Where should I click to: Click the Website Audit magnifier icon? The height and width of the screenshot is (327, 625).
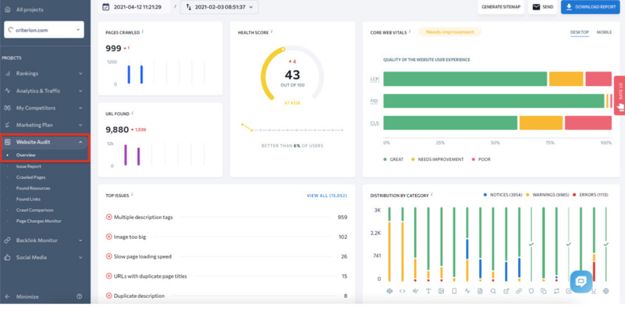click(8, 142)
